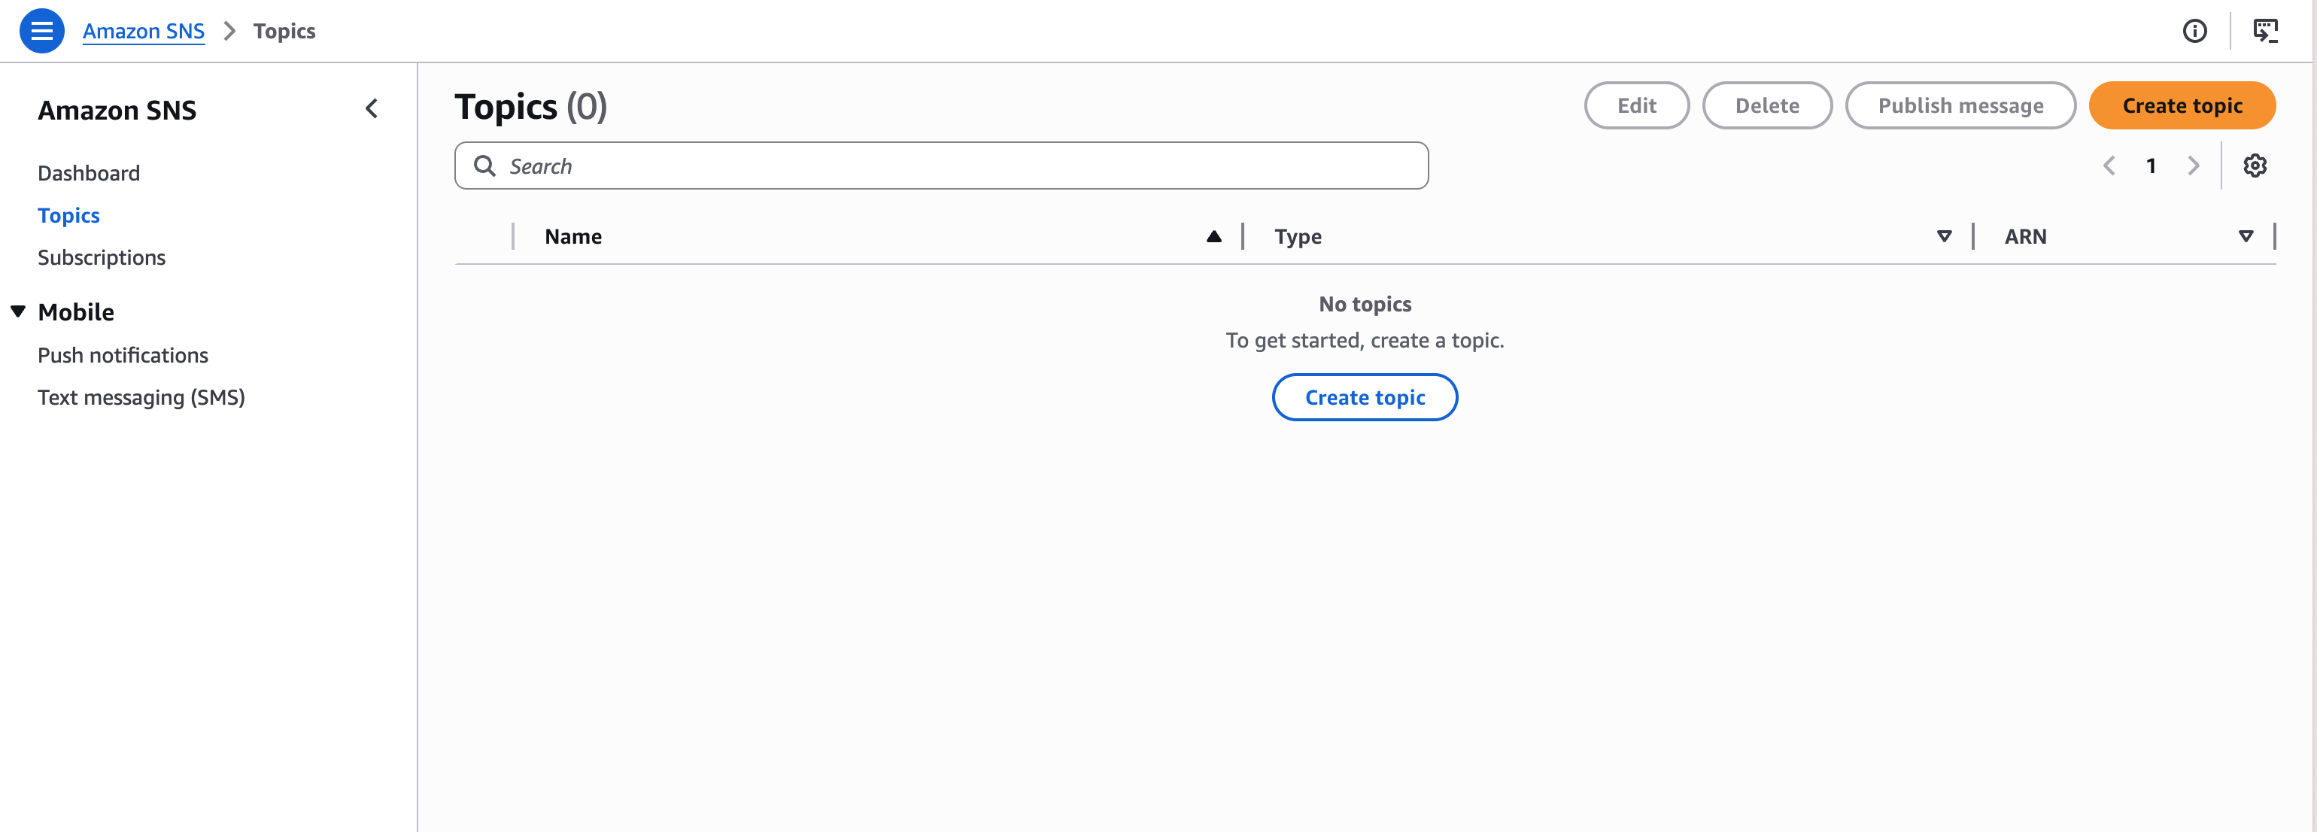The image size is (2317, 832).
Task: Open the CloudShell tutorial icon at top right
Action: [x=2265, y=31]
